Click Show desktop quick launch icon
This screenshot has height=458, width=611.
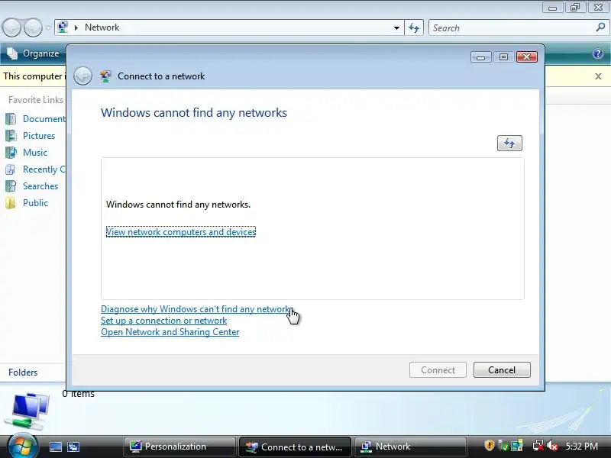tap(55, 447)
